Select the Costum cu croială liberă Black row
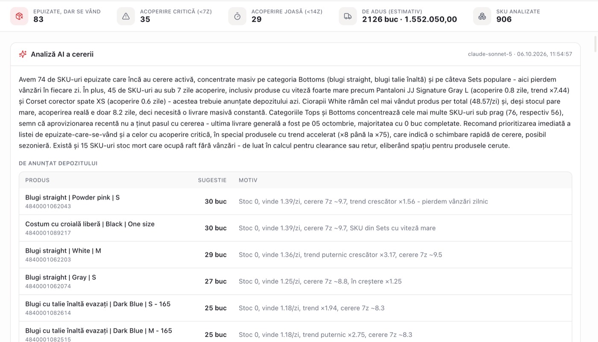This screenshot has width=598, height=342. [x=295, y=228]
